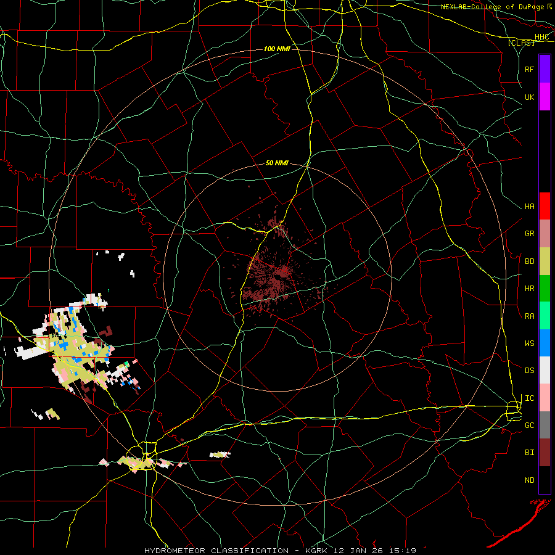The height and width of the screenshot is (555, 555).
Task: Click the GR legend color swatch
Action: [545, 233]
